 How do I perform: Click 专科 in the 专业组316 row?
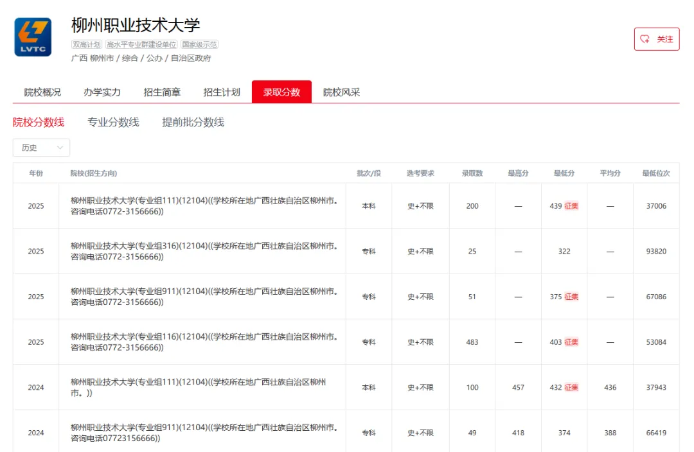[369, 251]
